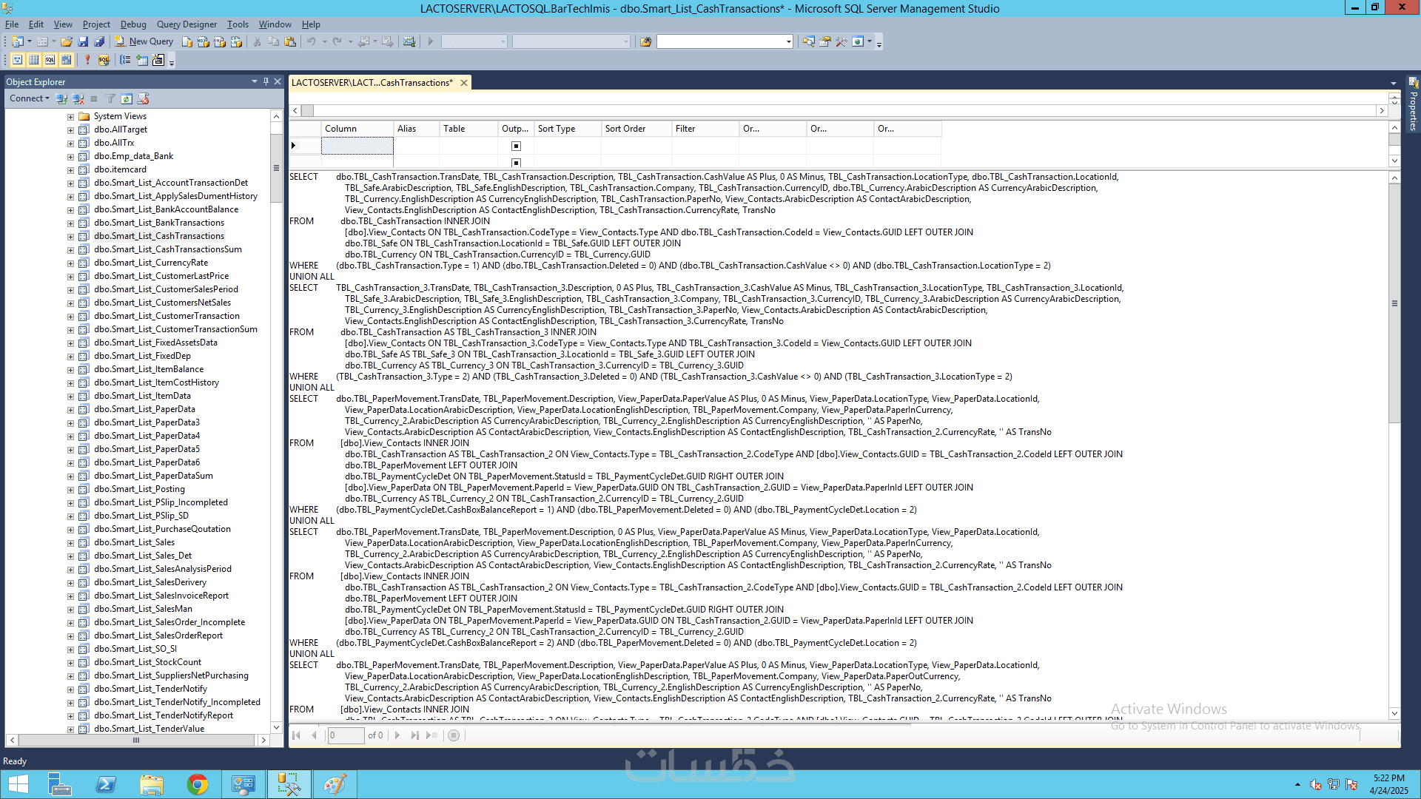Click the New Query button
Viewport: 1421px width, 799px height.
(144, 41)
